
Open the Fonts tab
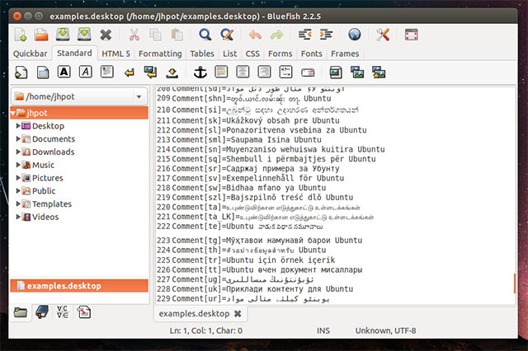coord(312,54)
